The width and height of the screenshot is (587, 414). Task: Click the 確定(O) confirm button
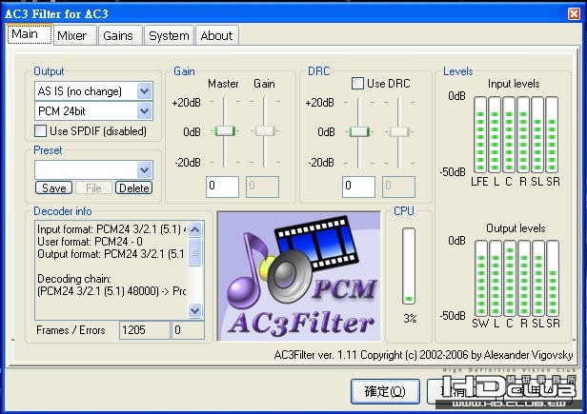[385, 391]
